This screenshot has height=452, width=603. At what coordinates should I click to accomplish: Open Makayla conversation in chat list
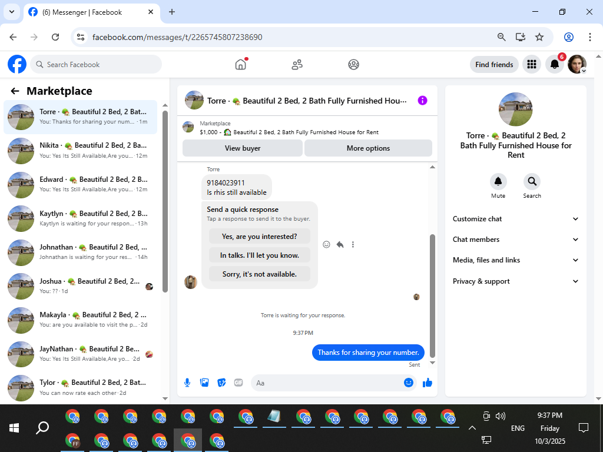pos(80,320)
